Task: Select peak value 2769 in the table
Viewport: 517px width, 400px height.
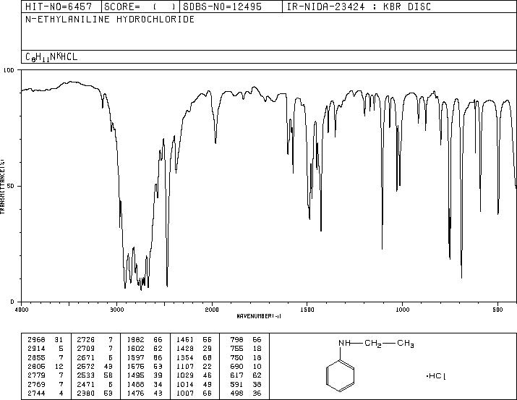Action: click(36, 385)
